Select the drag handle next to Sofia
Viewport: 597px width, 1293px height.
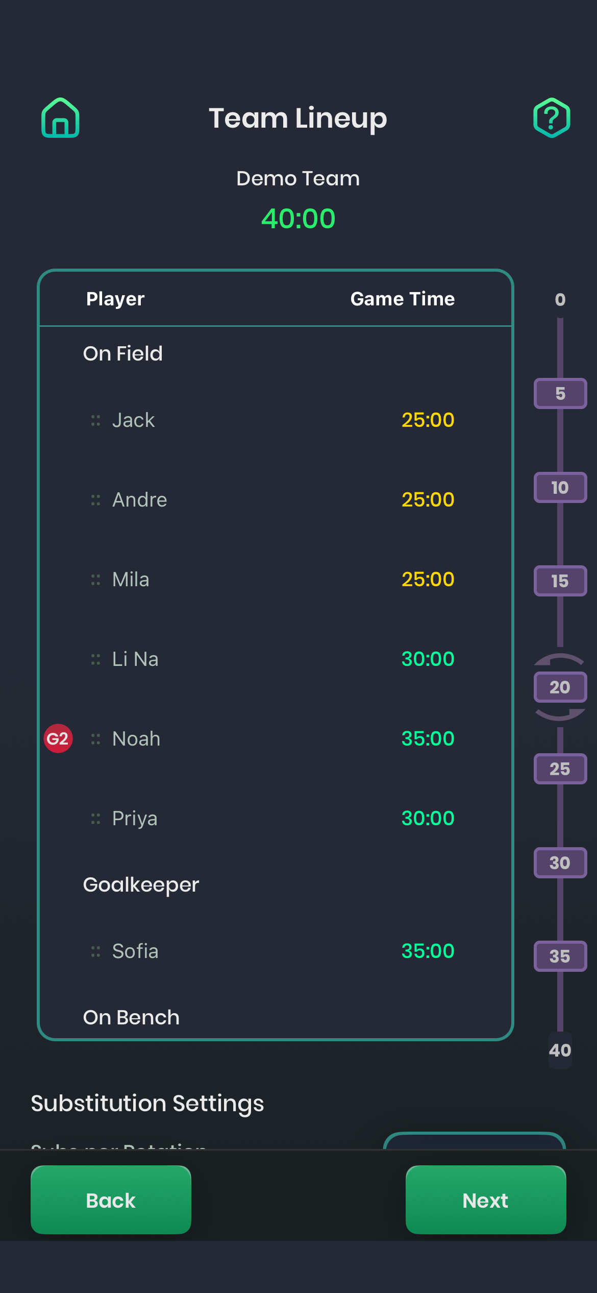tap(95, 951)
